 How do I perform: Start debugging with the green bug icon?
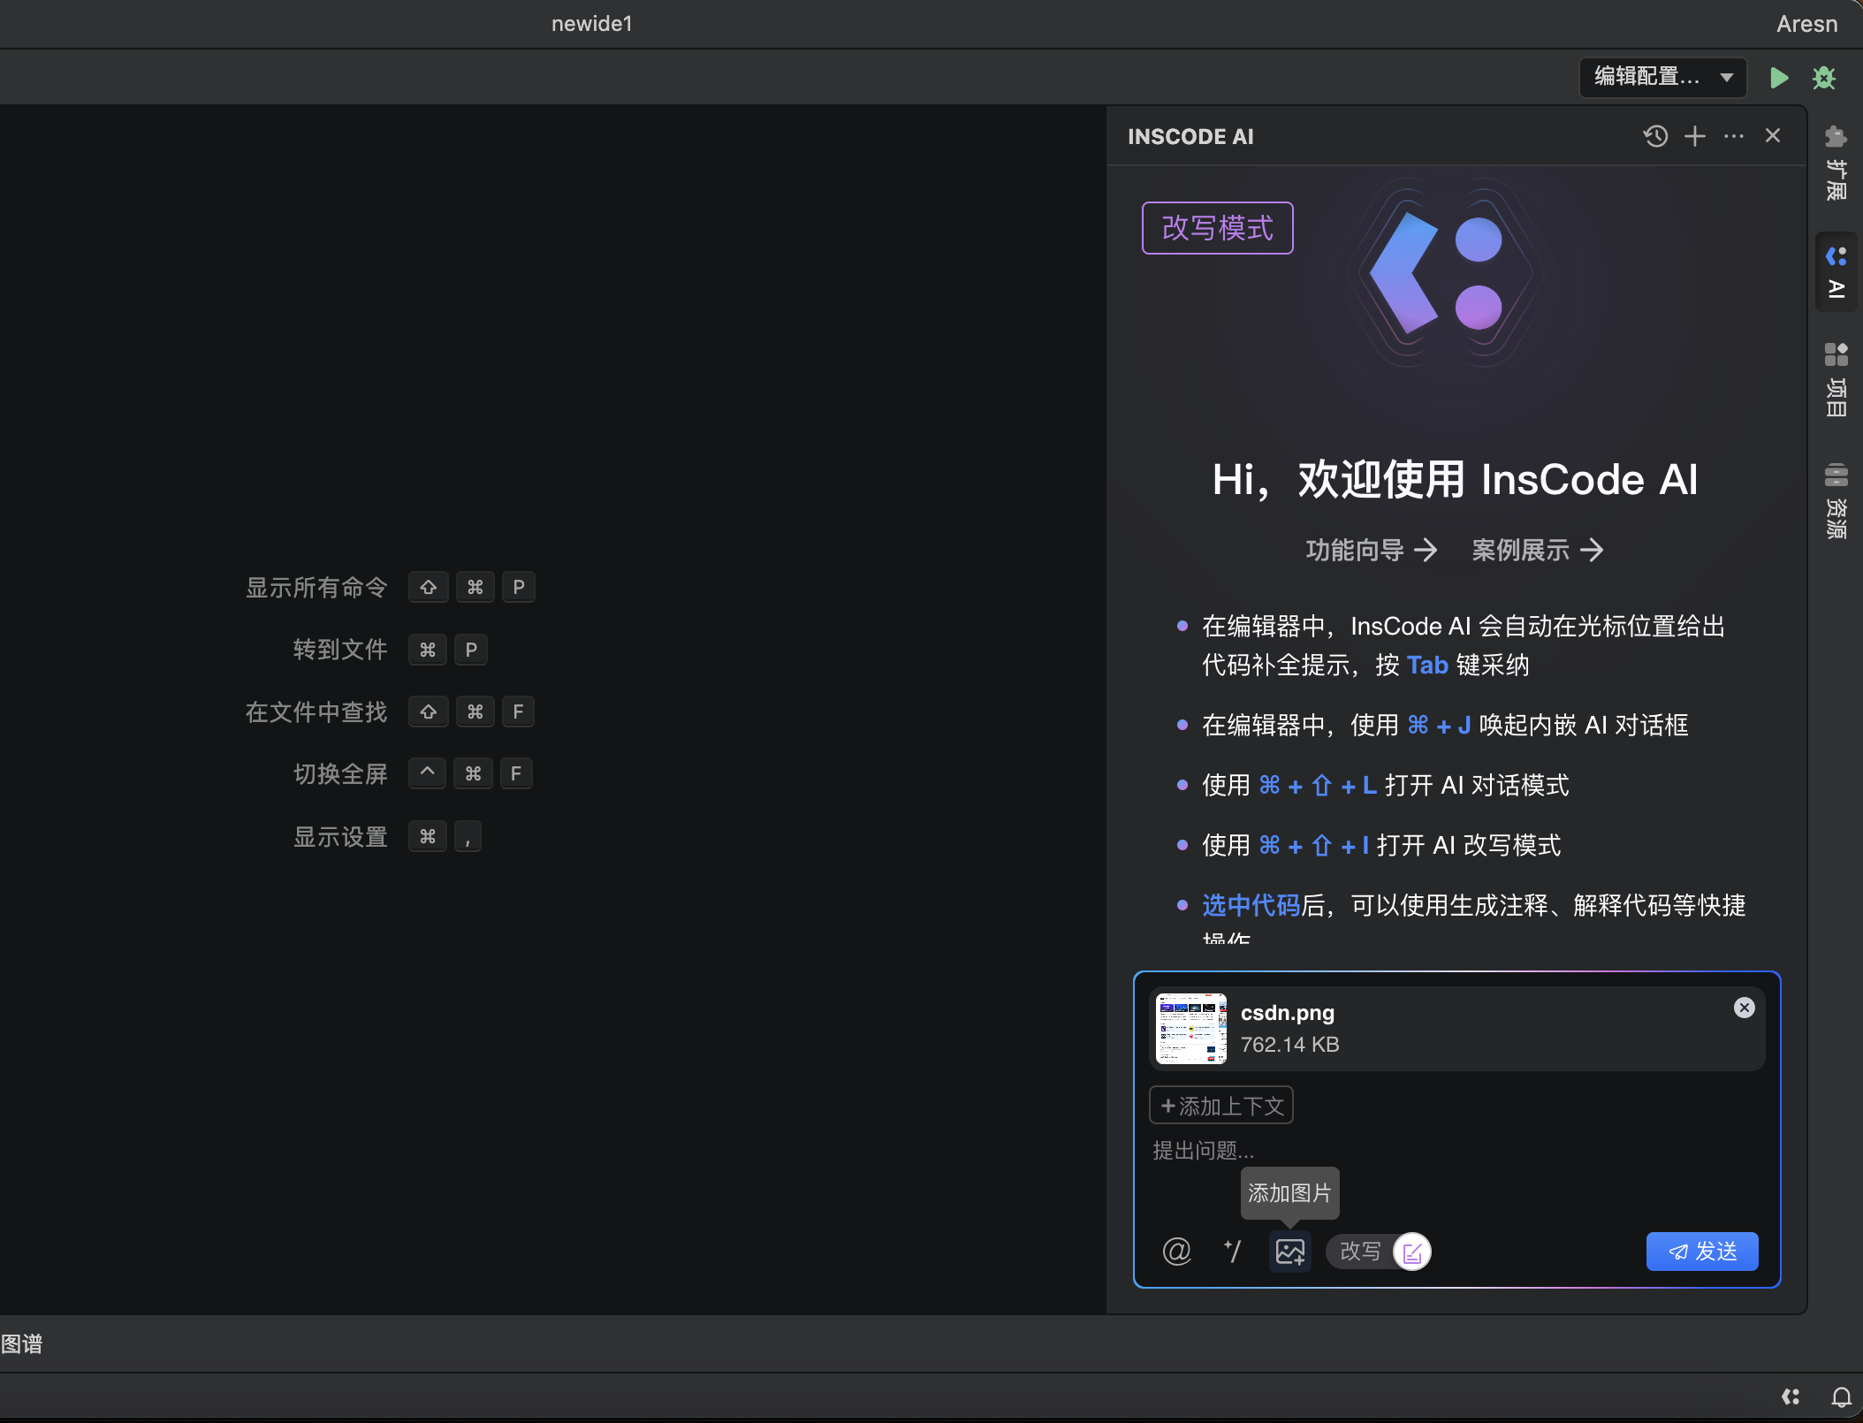click(1824, 78)
